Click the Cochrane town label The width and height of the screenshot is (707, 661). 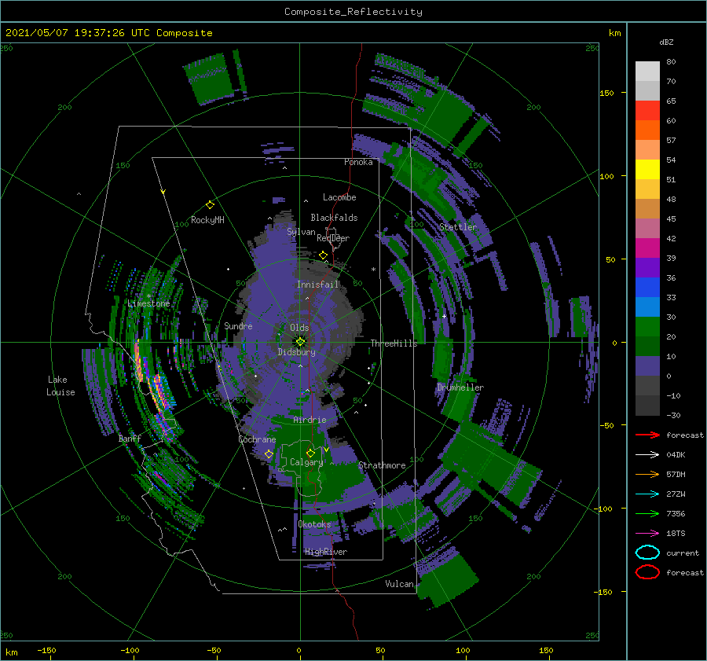click(x=257, y=439)
